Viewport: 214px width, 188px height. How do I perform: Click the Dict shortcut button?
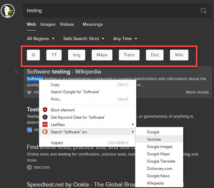(x=155, y=55)
